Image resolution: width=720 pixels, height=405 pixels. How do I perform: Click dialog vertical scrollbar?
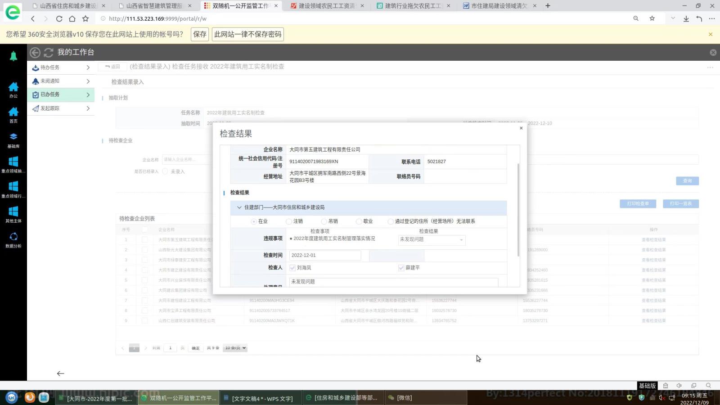pyautogui.click(x=518, y=210)
